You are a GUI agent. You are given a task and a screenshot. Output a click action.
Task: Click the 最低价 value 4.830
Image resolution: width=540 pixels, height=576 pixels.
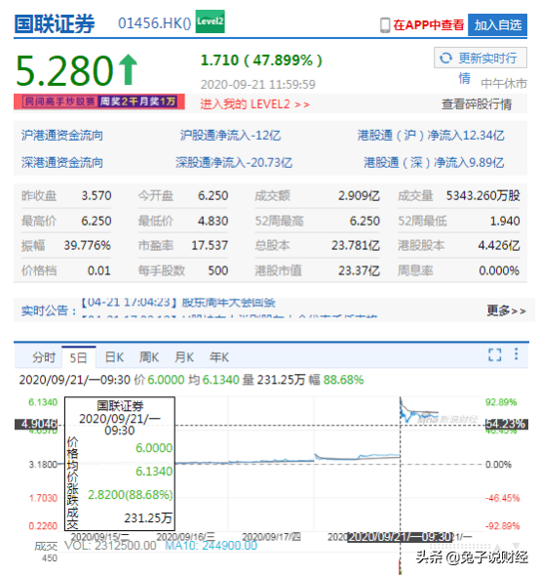[x=212, y=221]
